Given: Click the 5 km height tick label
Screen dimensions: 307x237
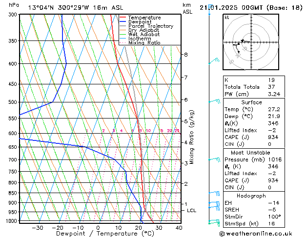Looking at the screenshot, I should tap(186, 121).
